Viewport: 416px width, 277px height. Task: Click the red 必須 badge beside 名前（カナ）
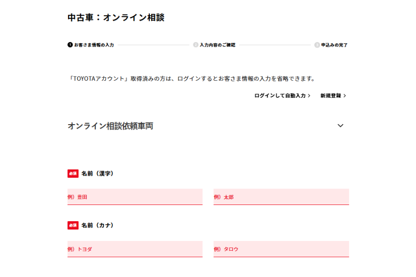pos(72,225)
